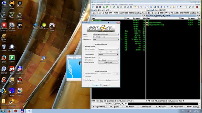This screenshot has height=113, width=202.
Task: Open the Half-Life desktop shortcut
Action: pyautogui.click(x=4, y=38)
